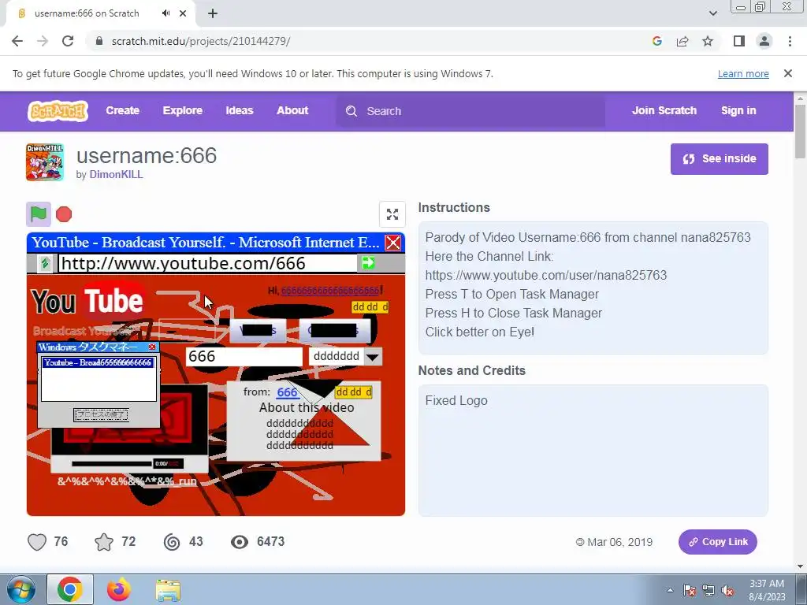807x605 pixels.
Task: Mute the tab via speaker icon
Action: pyautogui.click(x=165, y=13)
